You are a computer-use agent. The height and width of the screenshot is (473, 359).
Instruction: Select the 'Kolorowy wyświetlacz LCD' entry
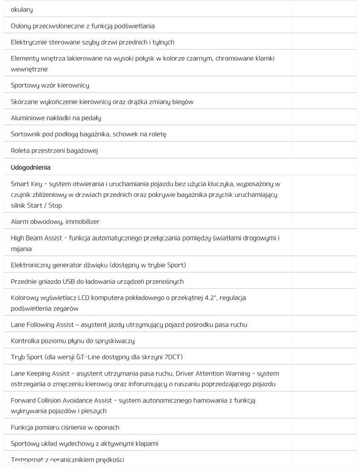point(128,303)
